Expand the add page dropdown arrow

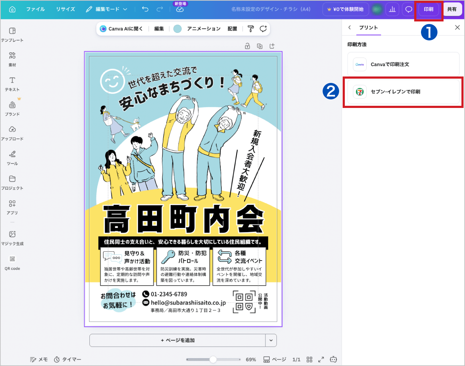[x=271, y=340]
